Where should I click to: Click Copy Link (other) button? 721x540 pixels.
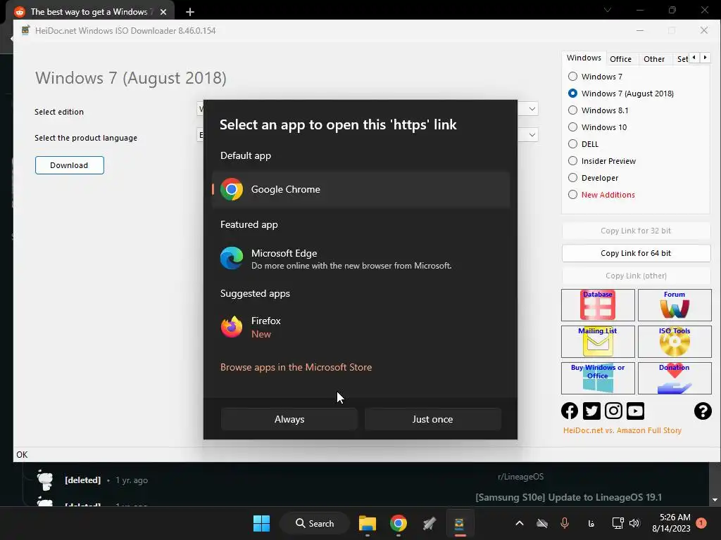(636, 276)
